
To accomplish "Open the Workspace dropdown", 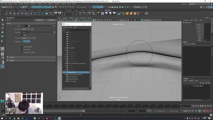I will point(199,4).
